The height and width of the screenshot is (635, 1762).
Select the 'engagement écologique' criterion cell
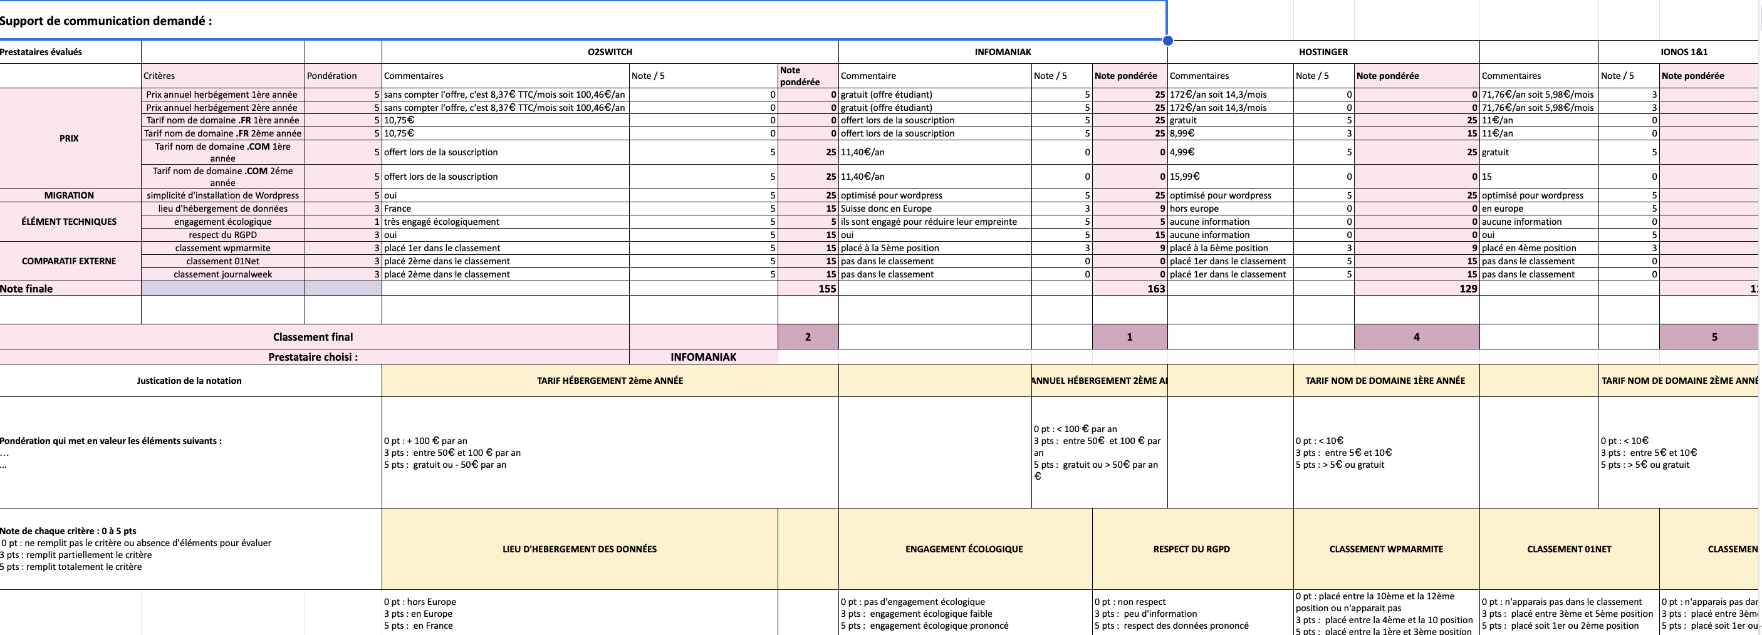[223, 222]
